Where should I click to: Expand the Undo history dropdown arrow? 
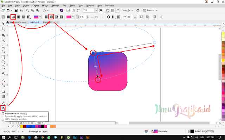(x=48, y=10)
